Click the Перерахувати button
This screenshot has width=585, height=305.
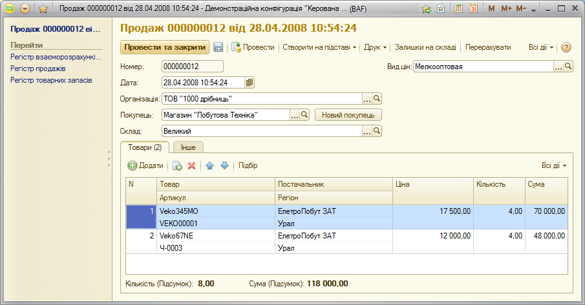coord(488,47)
